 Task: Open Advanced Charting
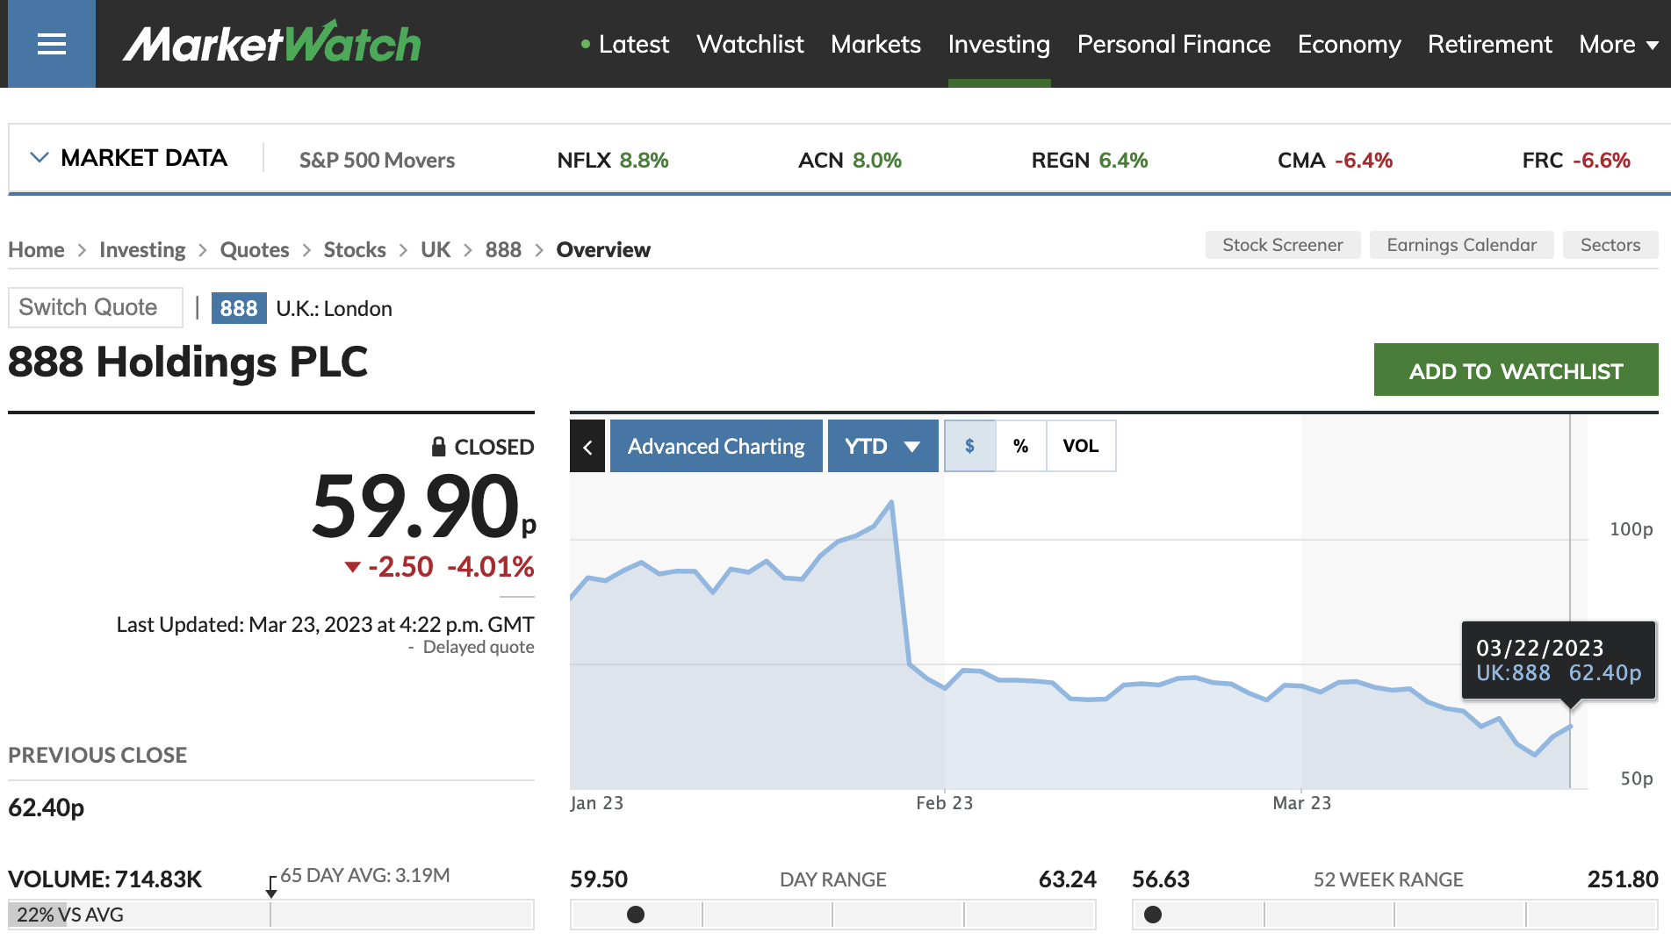pos(717,447)
